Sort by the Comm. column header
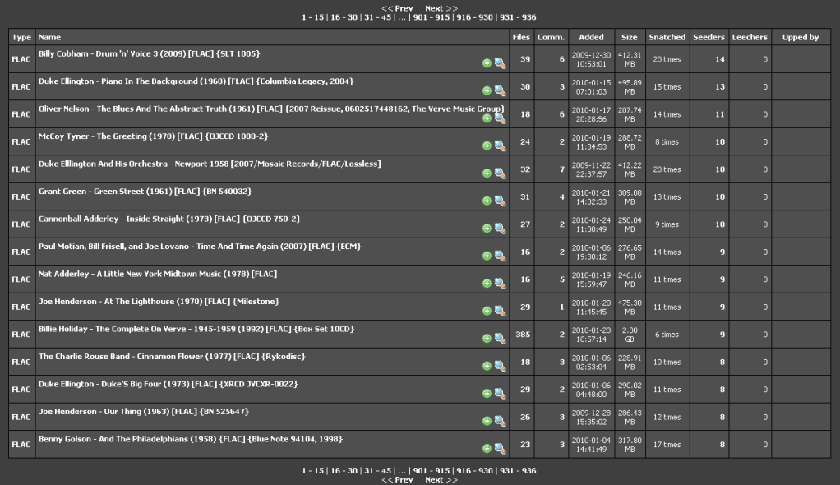Screen dimensions: 840x485 (x=552, y=38)
